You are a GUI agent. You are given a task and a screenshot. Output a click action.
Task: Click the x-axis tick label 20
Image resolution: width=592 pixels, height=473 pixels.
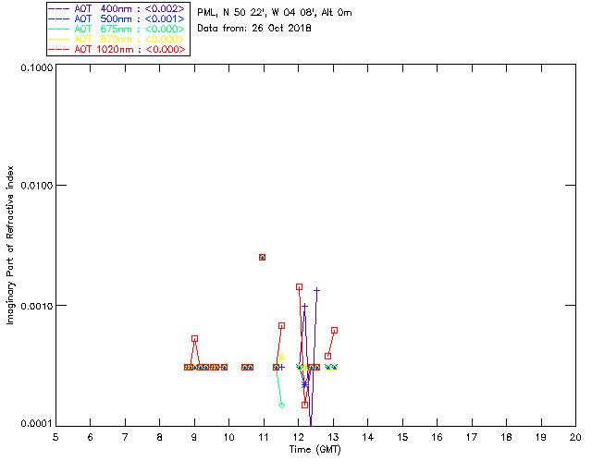click(x=575, y=437)
